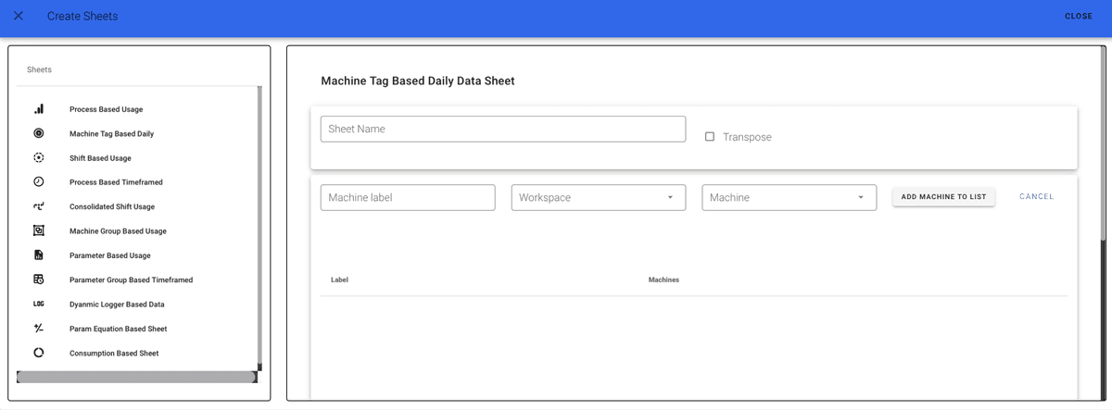This screenshot has width=1112, height=410.
Task: Click the Cancel link
Action: coord(1036,197)
